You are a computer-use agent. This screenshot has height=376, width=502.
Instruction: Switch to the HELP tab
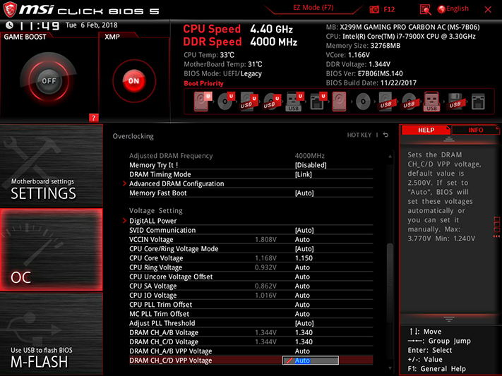point(426,130)
